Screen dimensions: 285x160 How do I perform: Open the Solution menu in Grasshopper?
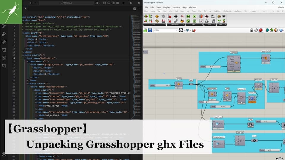176,7
